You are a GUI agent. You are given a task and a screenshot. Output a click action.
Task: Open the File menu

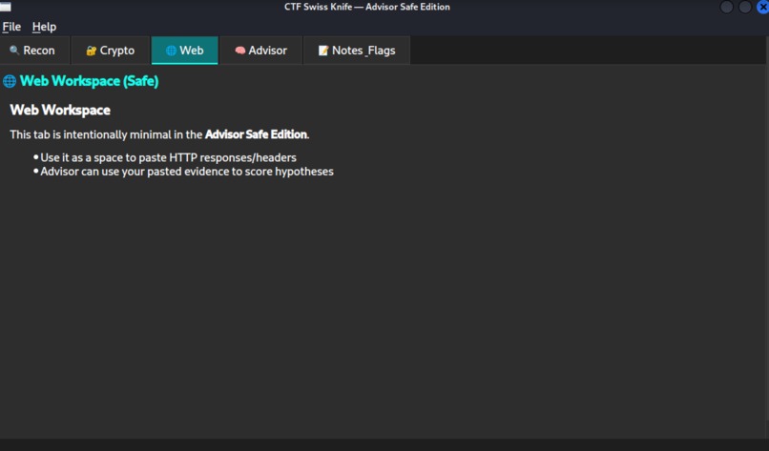11,27
